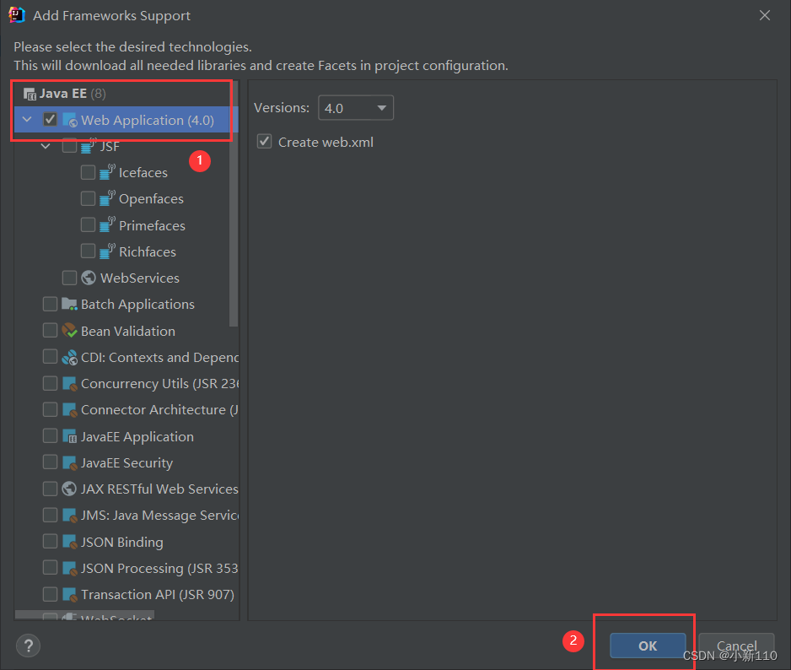Click the IntelliJ IDEA logo in title bar

[17, 15]
